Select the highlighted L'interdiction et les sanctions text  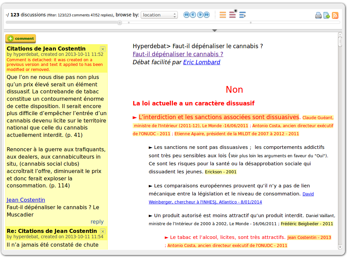(x=219, y=117)
